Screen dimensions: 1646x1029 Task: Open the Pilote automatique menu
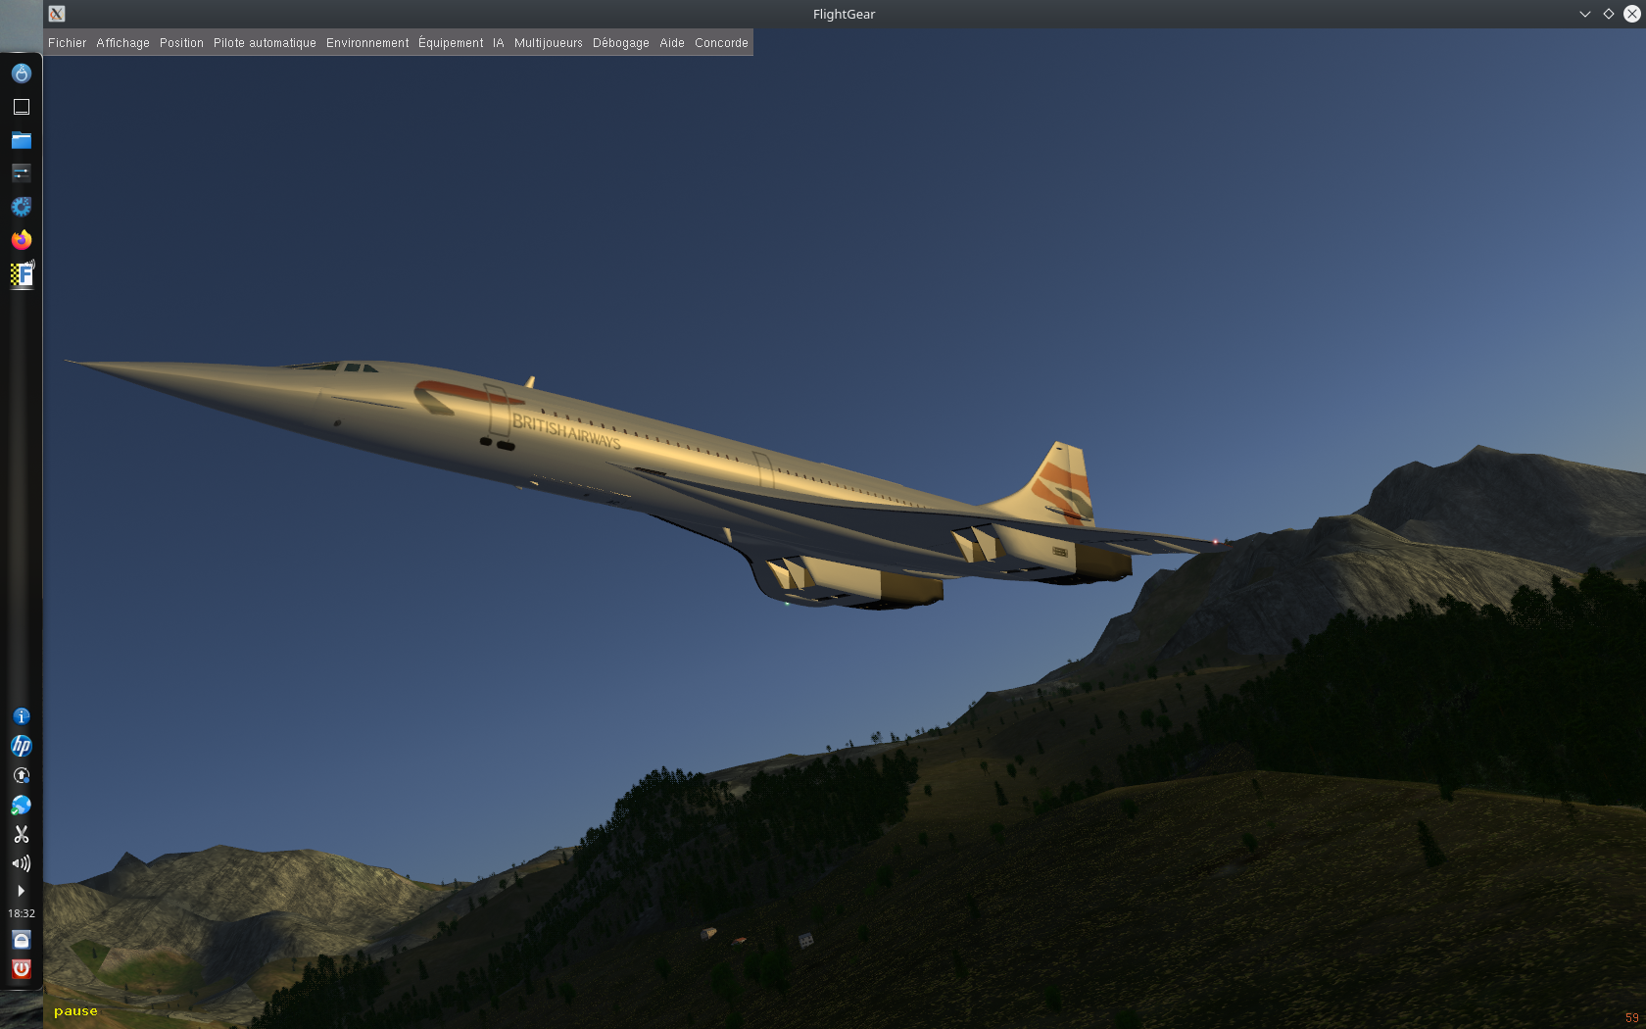pyautogui.click(x=265, y=43)
